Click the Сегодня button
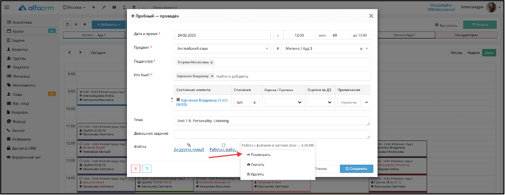Viewport: 505px width, 195px height. pos(98,52)
